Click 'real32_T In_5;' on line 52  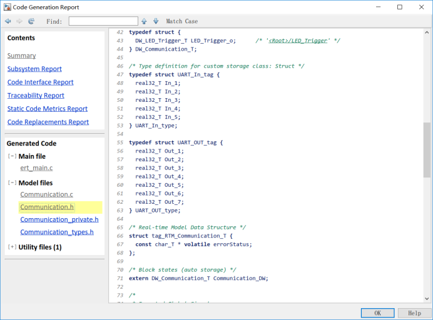coord(158,117)
